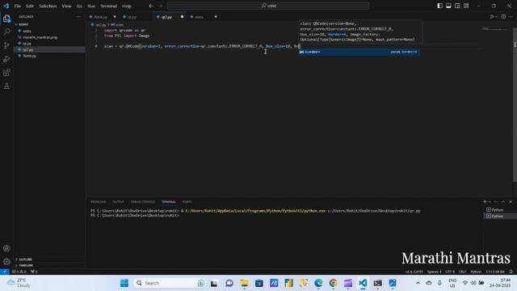Screen dimensions: 517x291
Task: Split the editor to the right
Action: point(503,16)
